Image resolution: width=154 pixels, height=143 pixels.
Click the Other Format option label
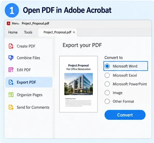tap(123, 101)
